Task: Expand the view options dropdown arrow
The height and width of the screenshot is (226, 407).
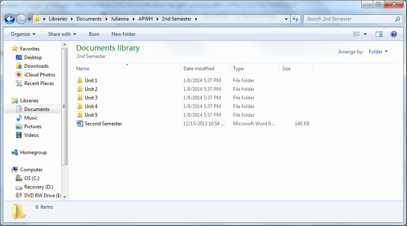Action: (x=365, y=34)
